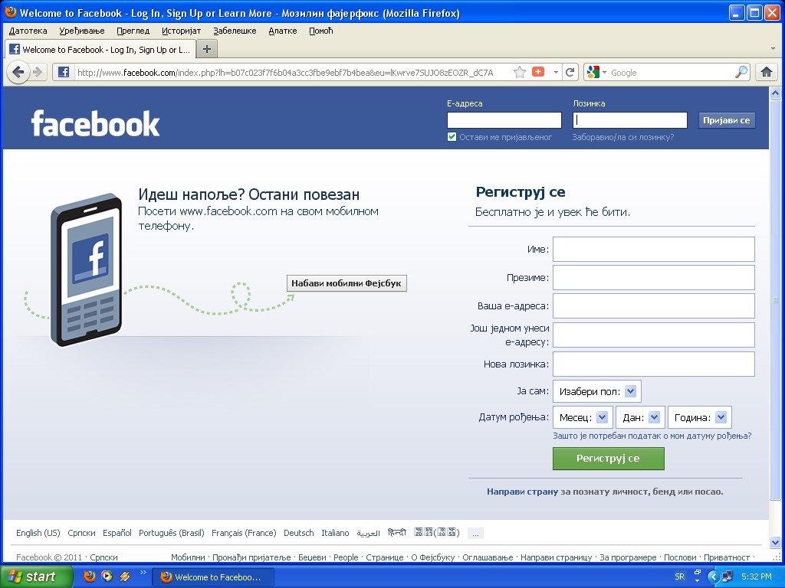Select the 'Welcome to Facebook' browser tab
Image resolution: width=785 pixels, height=588 pixels.
[100, 50]
